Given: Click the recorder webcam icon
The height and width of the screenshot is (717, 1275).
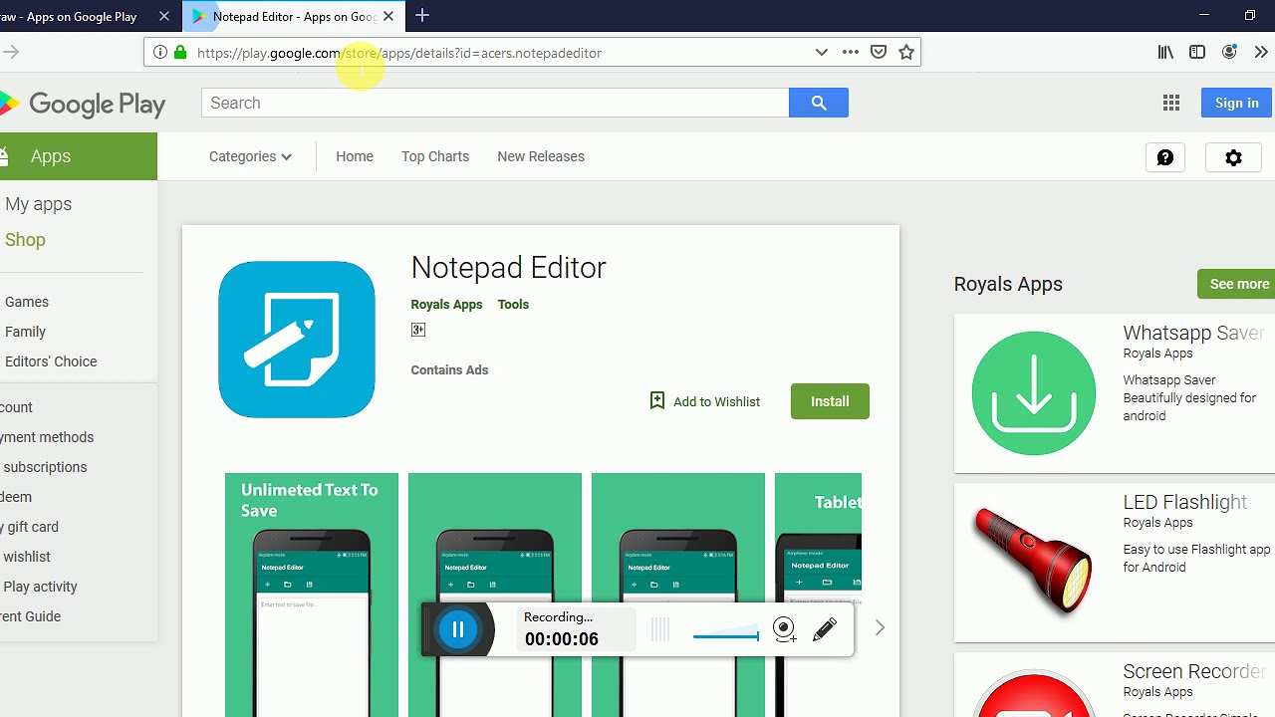Looking at the screenshot, I should coord(784,629).
